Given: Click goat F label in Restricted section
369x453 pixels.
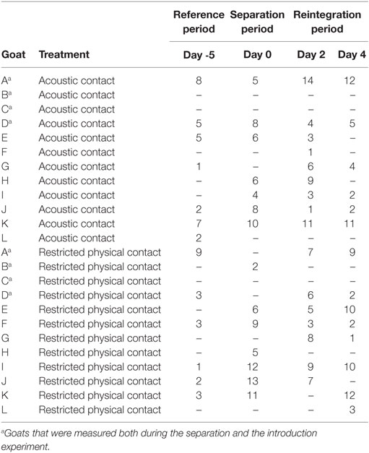Looking at the screenshot, I should [x=4, y=324].
